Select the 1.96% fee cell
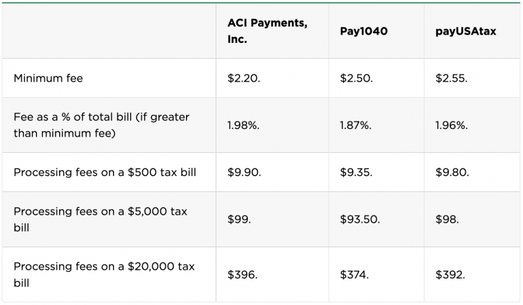The height and width of the screenshot is (305, 523). (x=452, y=125)
